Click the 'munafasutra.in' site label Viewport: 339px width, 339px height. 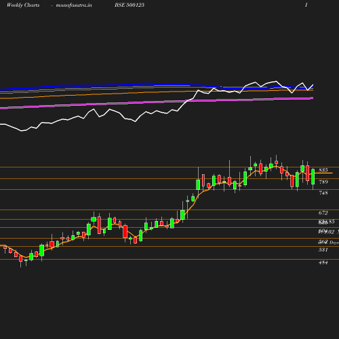tap(74, 5)
